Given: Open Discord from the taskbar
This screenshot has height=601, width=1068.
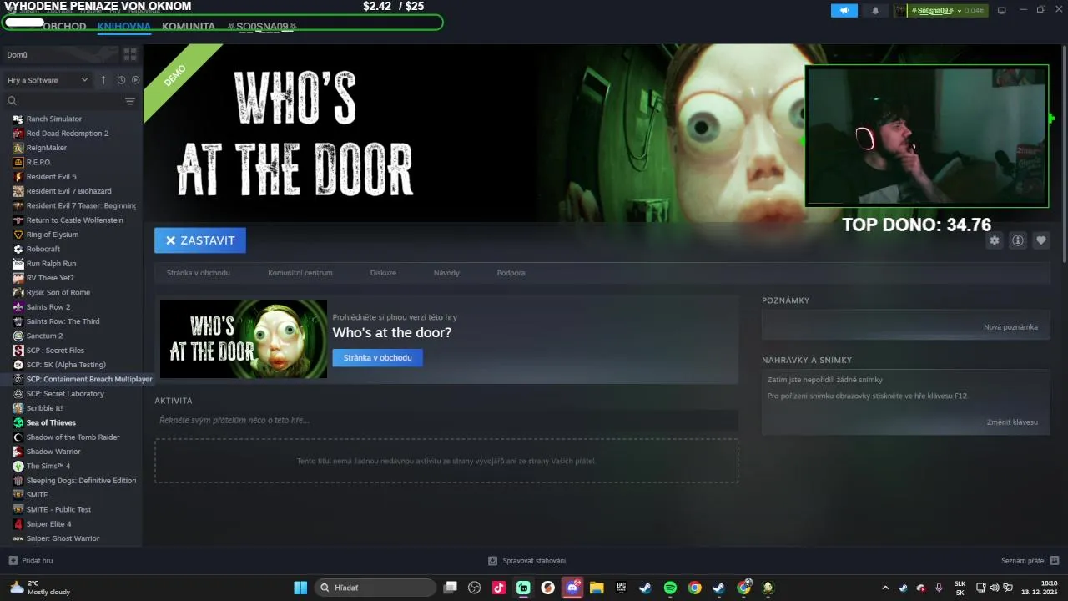Looking at the screenshot, I should point(572,588).
